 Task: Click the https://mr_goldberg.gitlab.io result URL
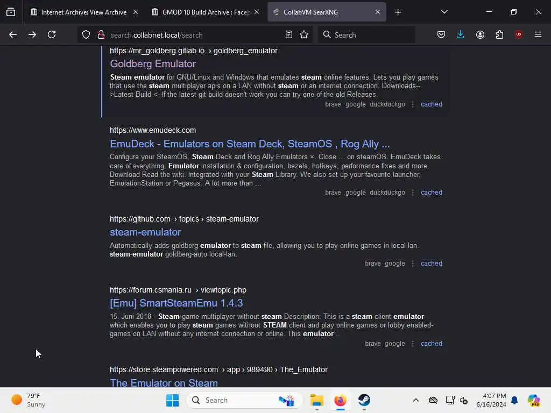194,51
